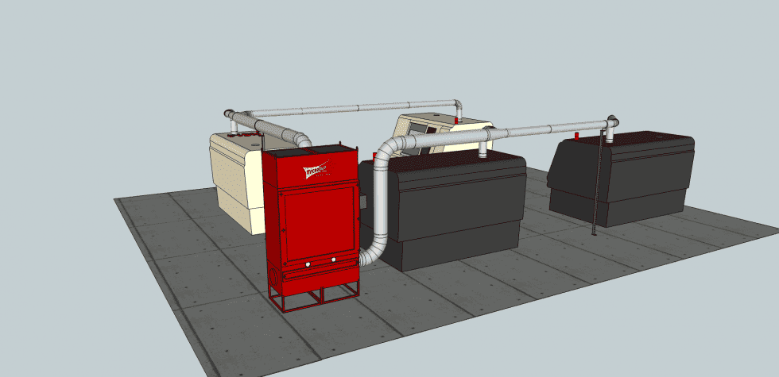Click the red support leg frame under the collector

coord(313,297)
